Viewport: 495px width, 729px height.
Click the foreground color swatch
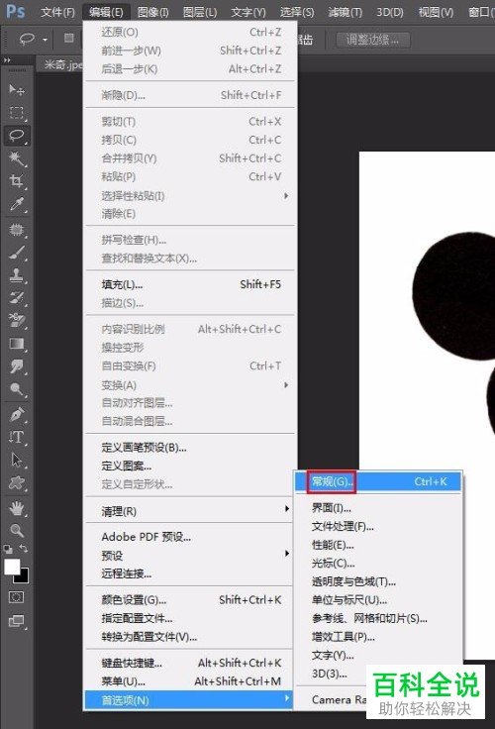point(12,567)
